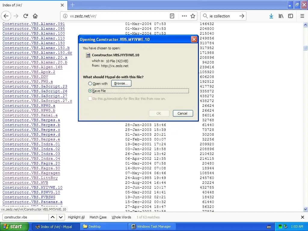Switch to Index of /vir/ - Mypal taskbar item
The width and height of the screenshot is (308, 231).
[x=55, y=227]
